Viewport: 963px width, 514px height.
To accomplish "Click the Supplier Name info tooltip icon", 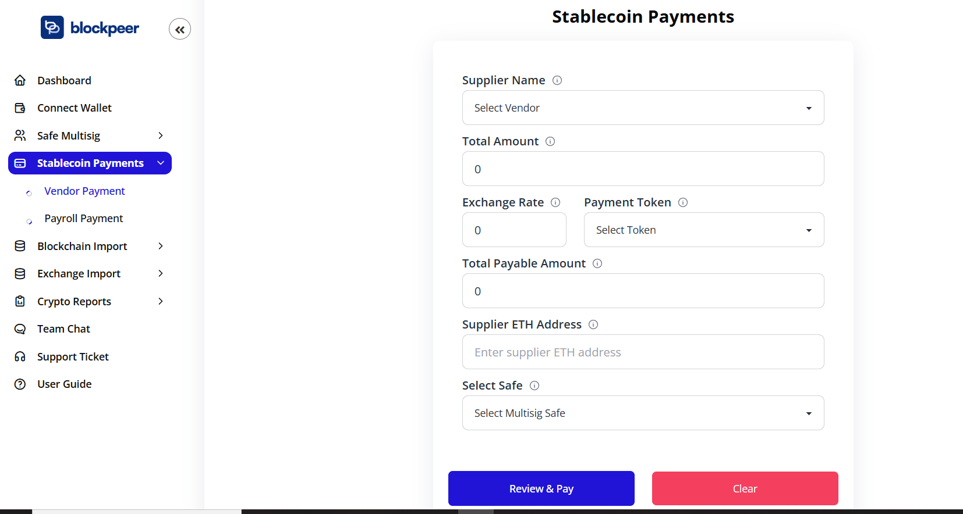I will click(x=557, y=80).
